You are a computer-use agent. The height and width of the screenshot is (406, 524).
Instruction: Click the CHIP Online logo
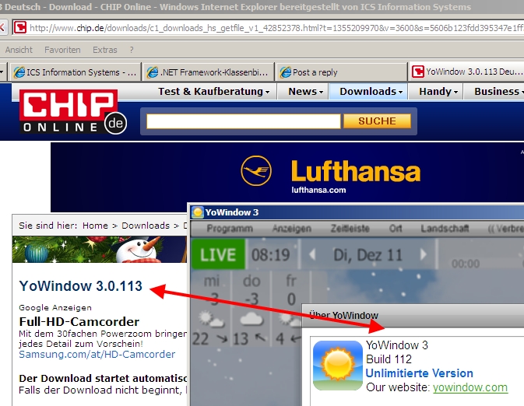(x=73, y=111)
